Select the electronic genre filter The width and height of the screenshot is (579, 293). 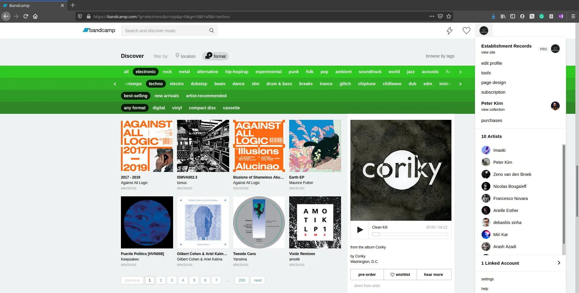point(146,72)
